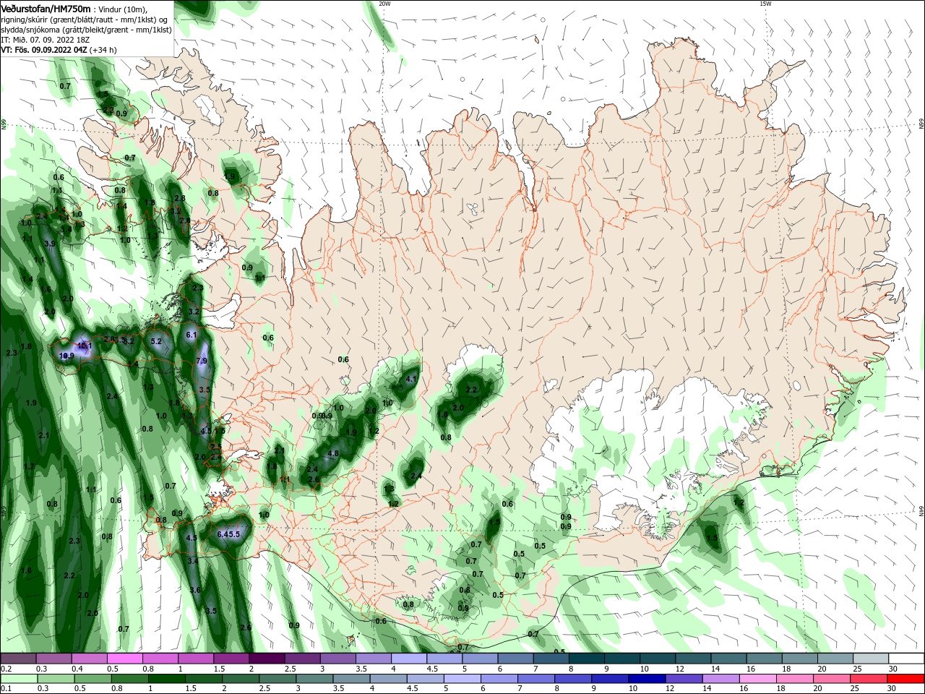Click the precipitation value 3.6 on the map
Viewport: 925px width, 694px height.
click(195, 590)
